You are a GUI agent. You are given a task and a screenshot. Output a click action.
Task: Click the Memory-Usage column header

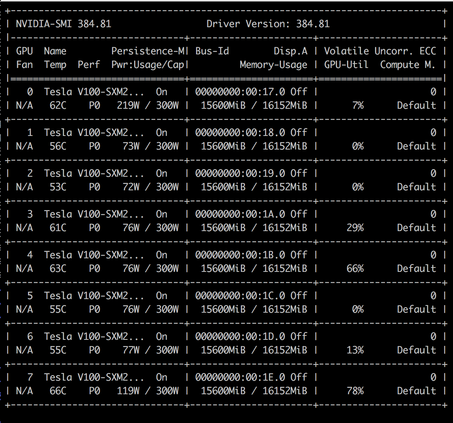[274, 65]
